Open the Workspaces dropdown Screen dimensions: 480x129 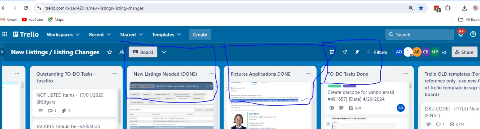63,35
